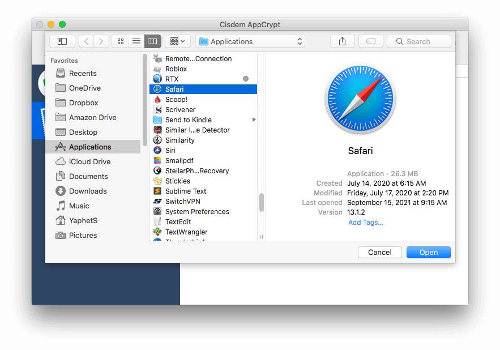Image resolution: width=500 pixels, height=350 pixels.
Task: Click the Downloads arrow icon
Action: pos(61,191)
